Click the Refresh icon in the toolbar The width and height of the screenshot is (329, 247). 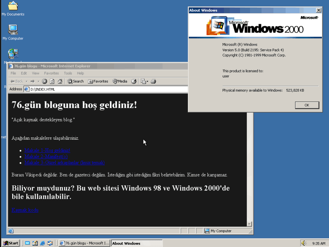52,81
